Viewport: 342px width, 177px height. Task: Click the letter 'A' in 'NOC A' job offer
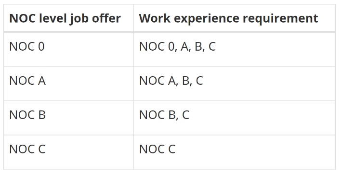[42, 81]
